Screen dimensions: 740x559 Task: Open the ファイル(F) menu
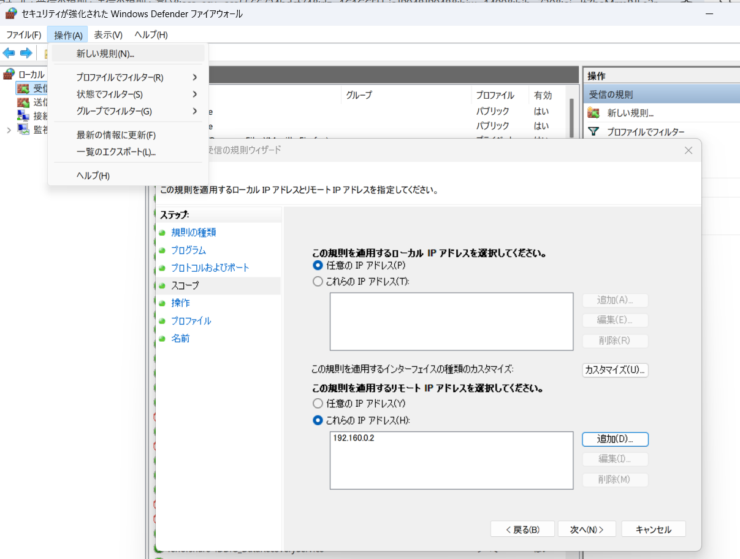[24, 35]
